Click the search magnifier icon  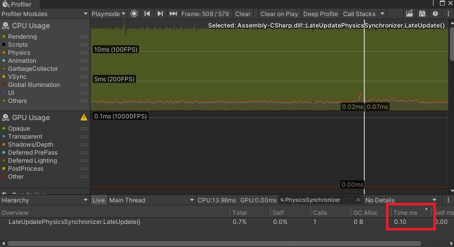click(x=282, y=200)
